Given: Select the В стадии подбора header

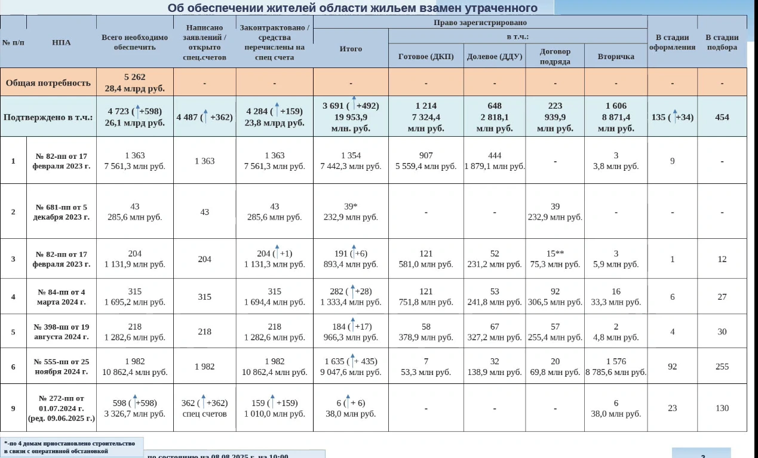Looking at the screenshot, I should pos(722,42).
